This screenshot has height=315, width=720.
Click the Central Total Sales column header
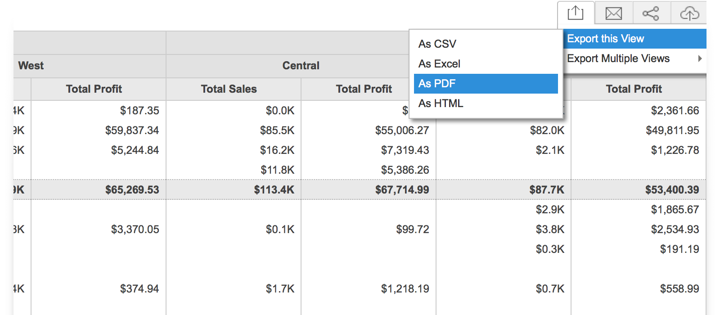229,89
